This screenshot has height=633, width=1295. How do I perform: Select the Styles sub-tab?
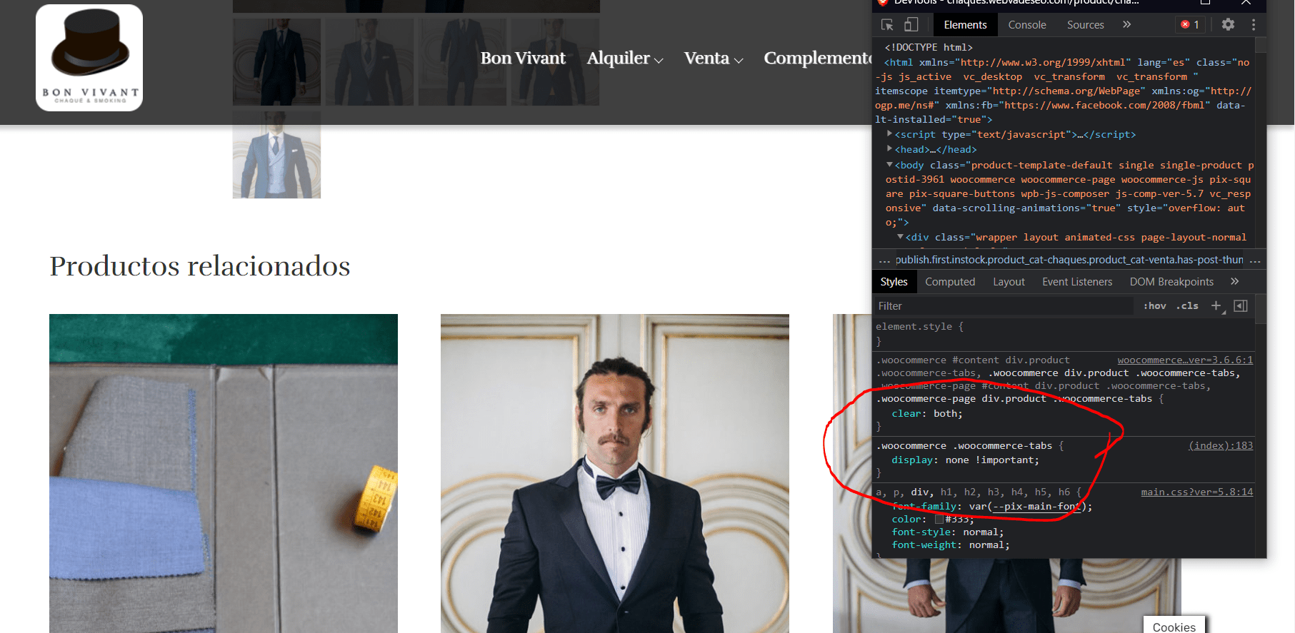pyautogui.click(x=894, y=282)
